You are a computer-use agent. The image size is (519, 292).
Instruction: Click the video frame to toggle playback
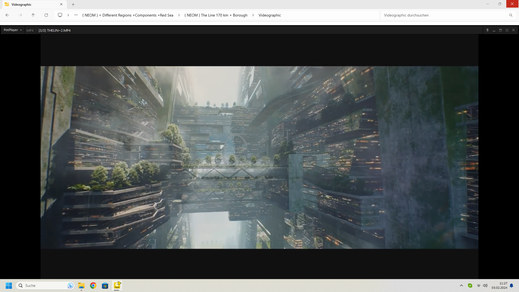pos(259,157)
